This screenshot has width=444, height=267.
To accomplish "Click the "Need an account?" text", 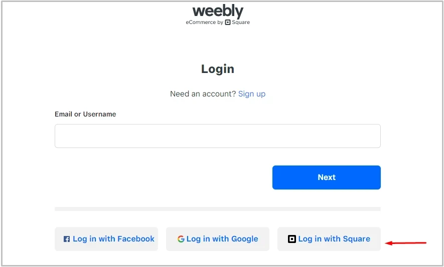I will [203, 94].
